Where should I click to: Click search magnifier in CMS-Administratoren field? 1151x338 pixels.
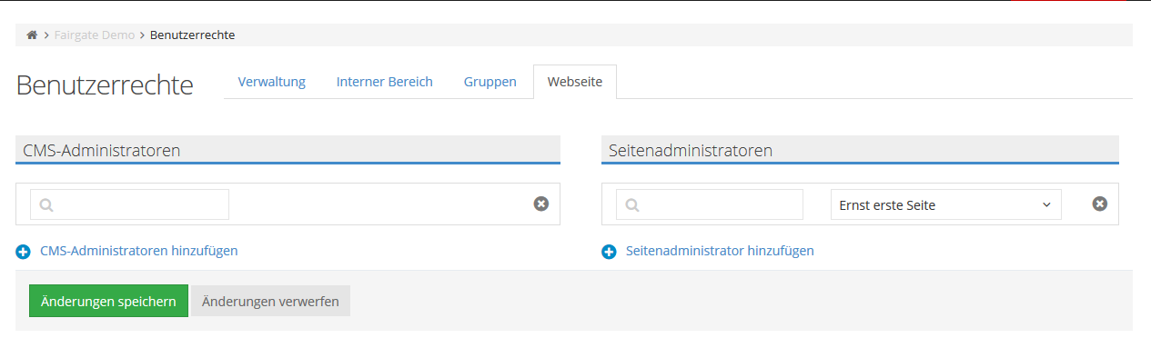point(46,205)
